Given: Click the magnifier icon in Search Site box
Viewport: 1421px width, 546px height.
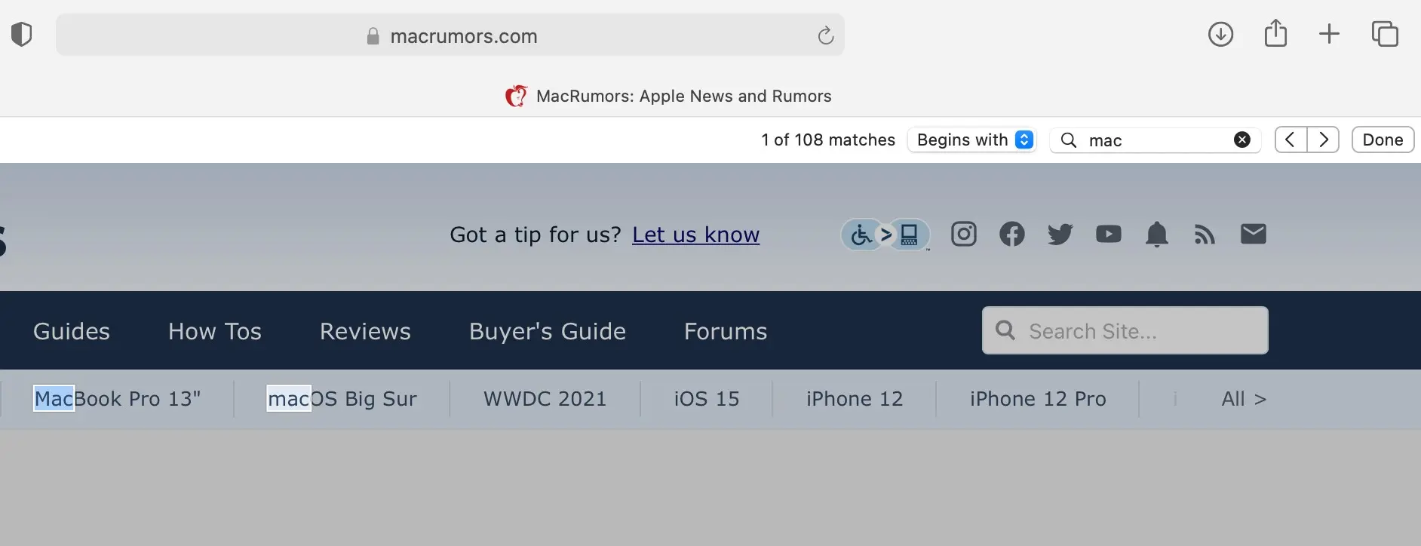Looking at the screenshot, I should (x=1005, y=330).
